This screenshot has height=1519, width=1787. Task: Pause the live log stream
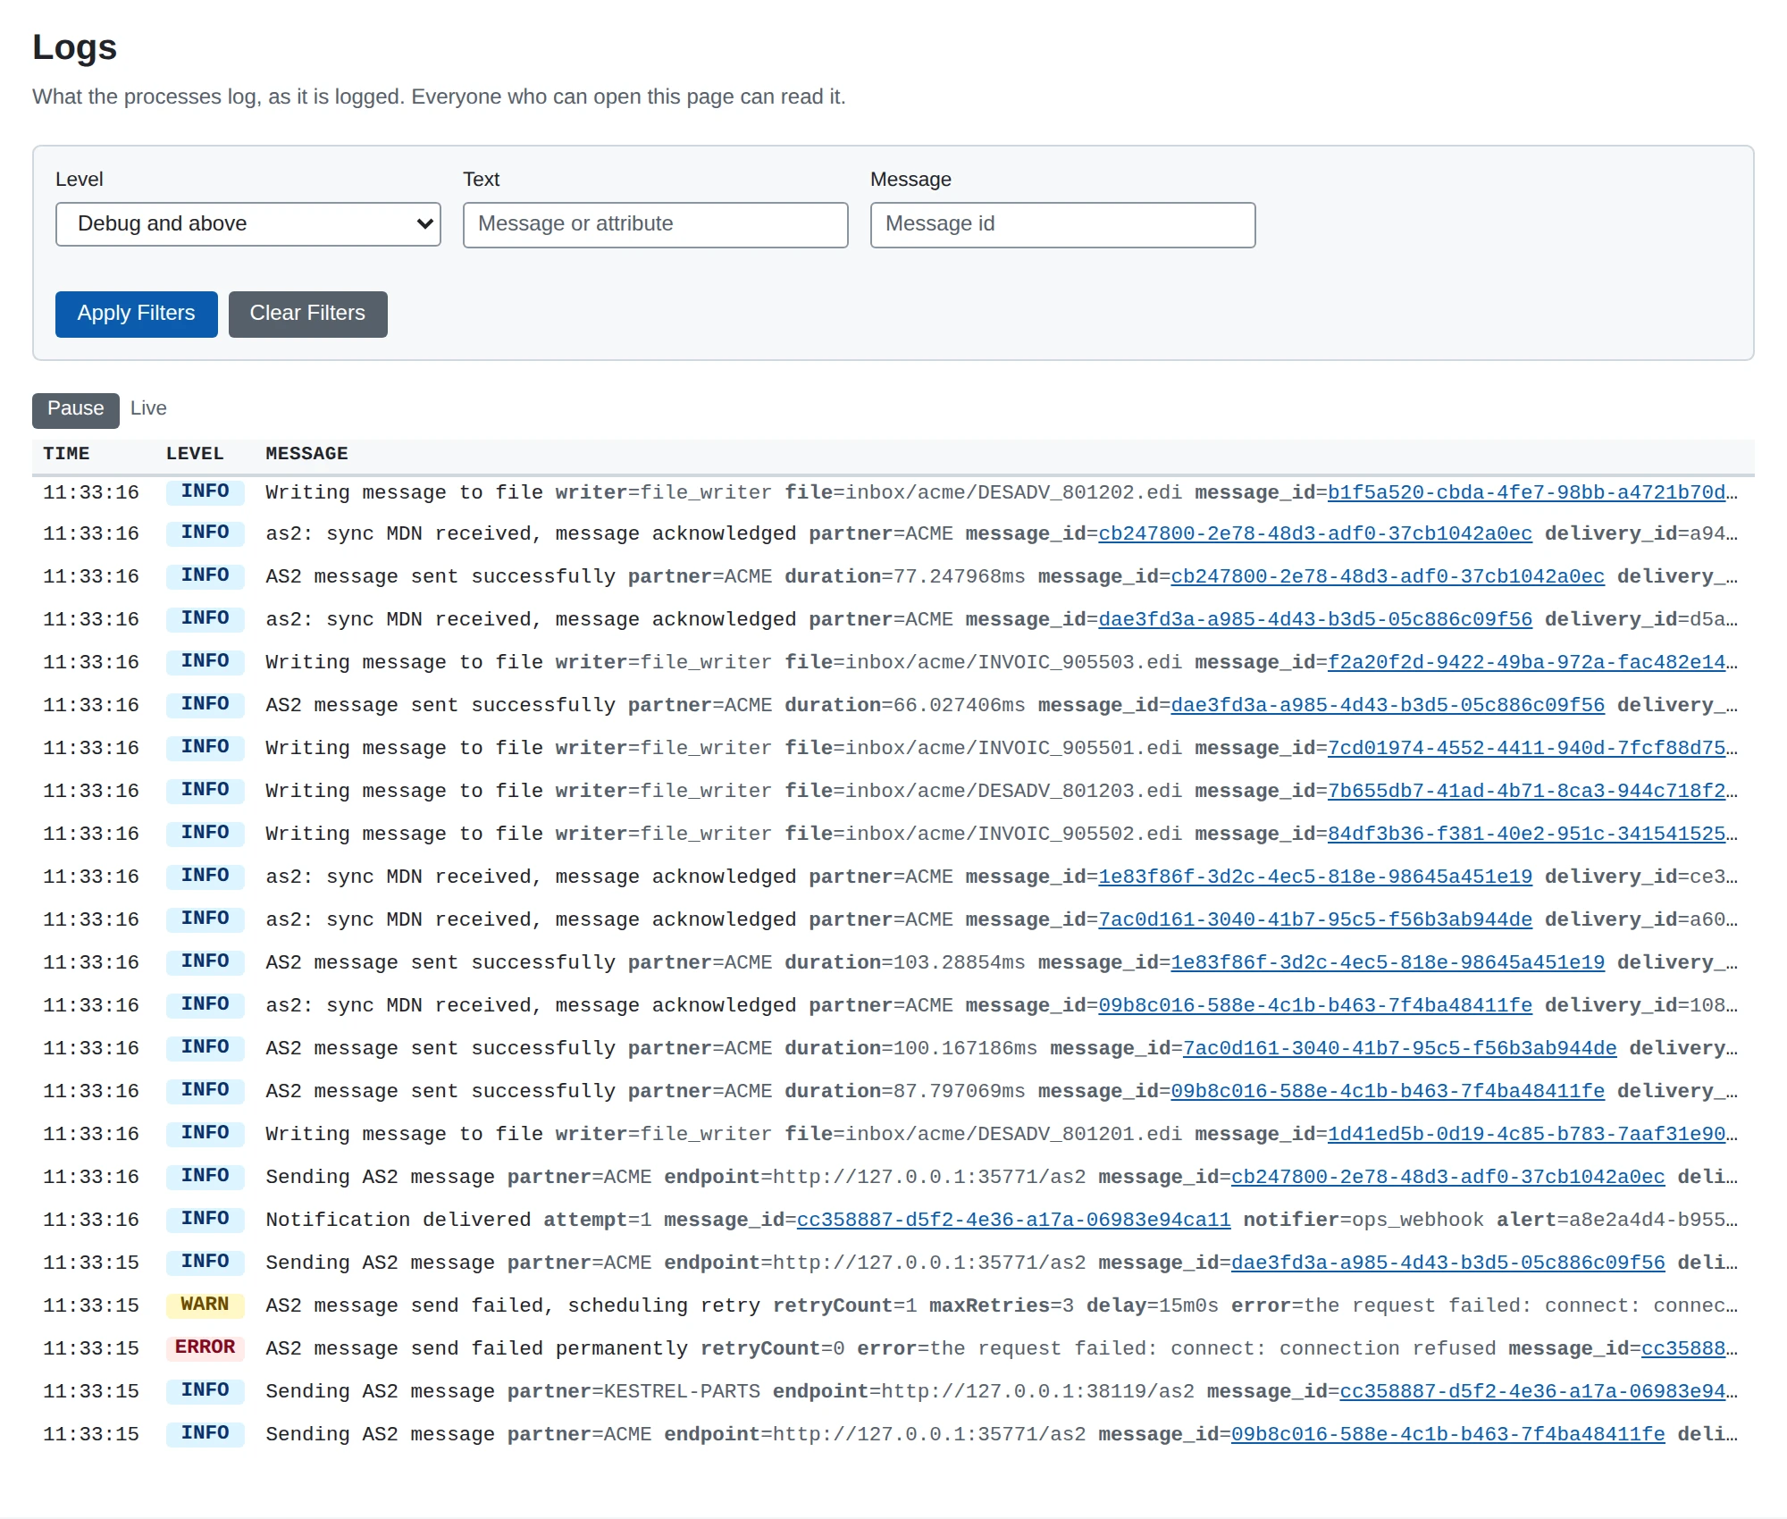(x=76, y=409)
